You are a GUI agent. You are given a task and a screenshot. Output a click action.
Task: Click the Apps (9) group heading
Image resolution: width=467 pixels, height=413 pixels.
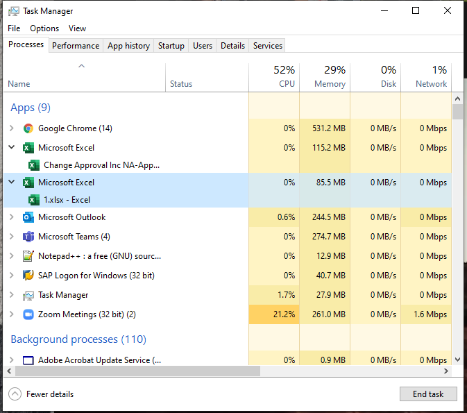click(x=31, y=108)
